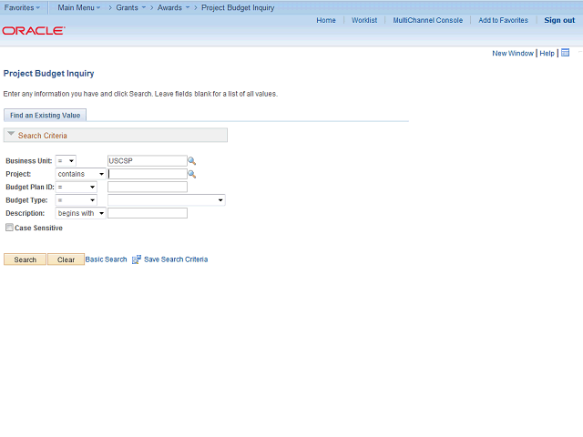Click Add to Favorites link
This screenshot has width=583, height=437.
tap(503, 20)
